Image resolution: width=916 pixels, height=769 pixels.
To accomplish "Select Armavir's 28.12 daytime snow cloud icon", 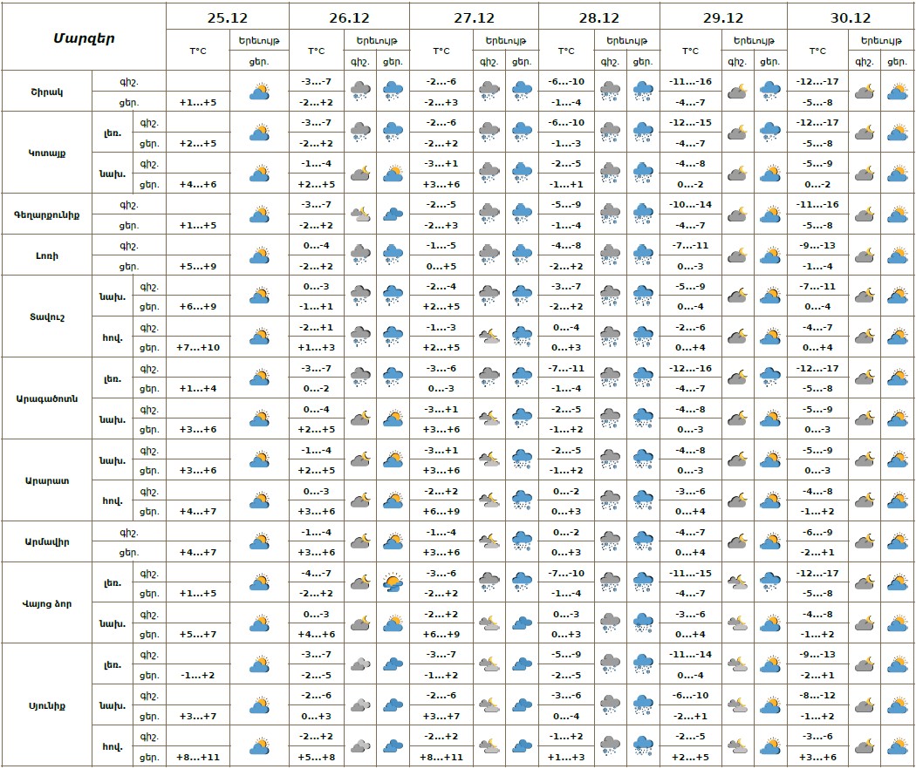I will coord(644,541).
